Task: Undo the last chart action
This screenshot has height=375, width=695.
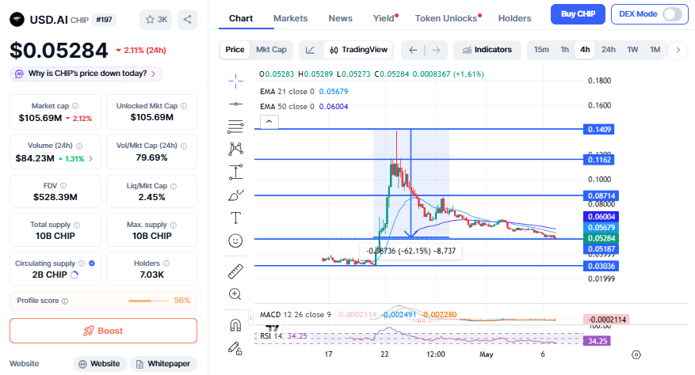Action: 413,50
